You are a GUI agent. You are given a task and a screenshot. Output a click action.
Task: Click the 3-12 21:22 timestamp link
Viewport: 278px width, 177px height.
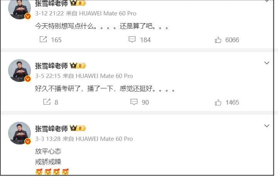coord(49,14)
